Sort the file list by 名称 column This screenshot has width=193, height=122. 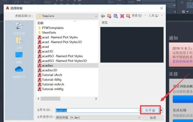click(x=40, y=23)
